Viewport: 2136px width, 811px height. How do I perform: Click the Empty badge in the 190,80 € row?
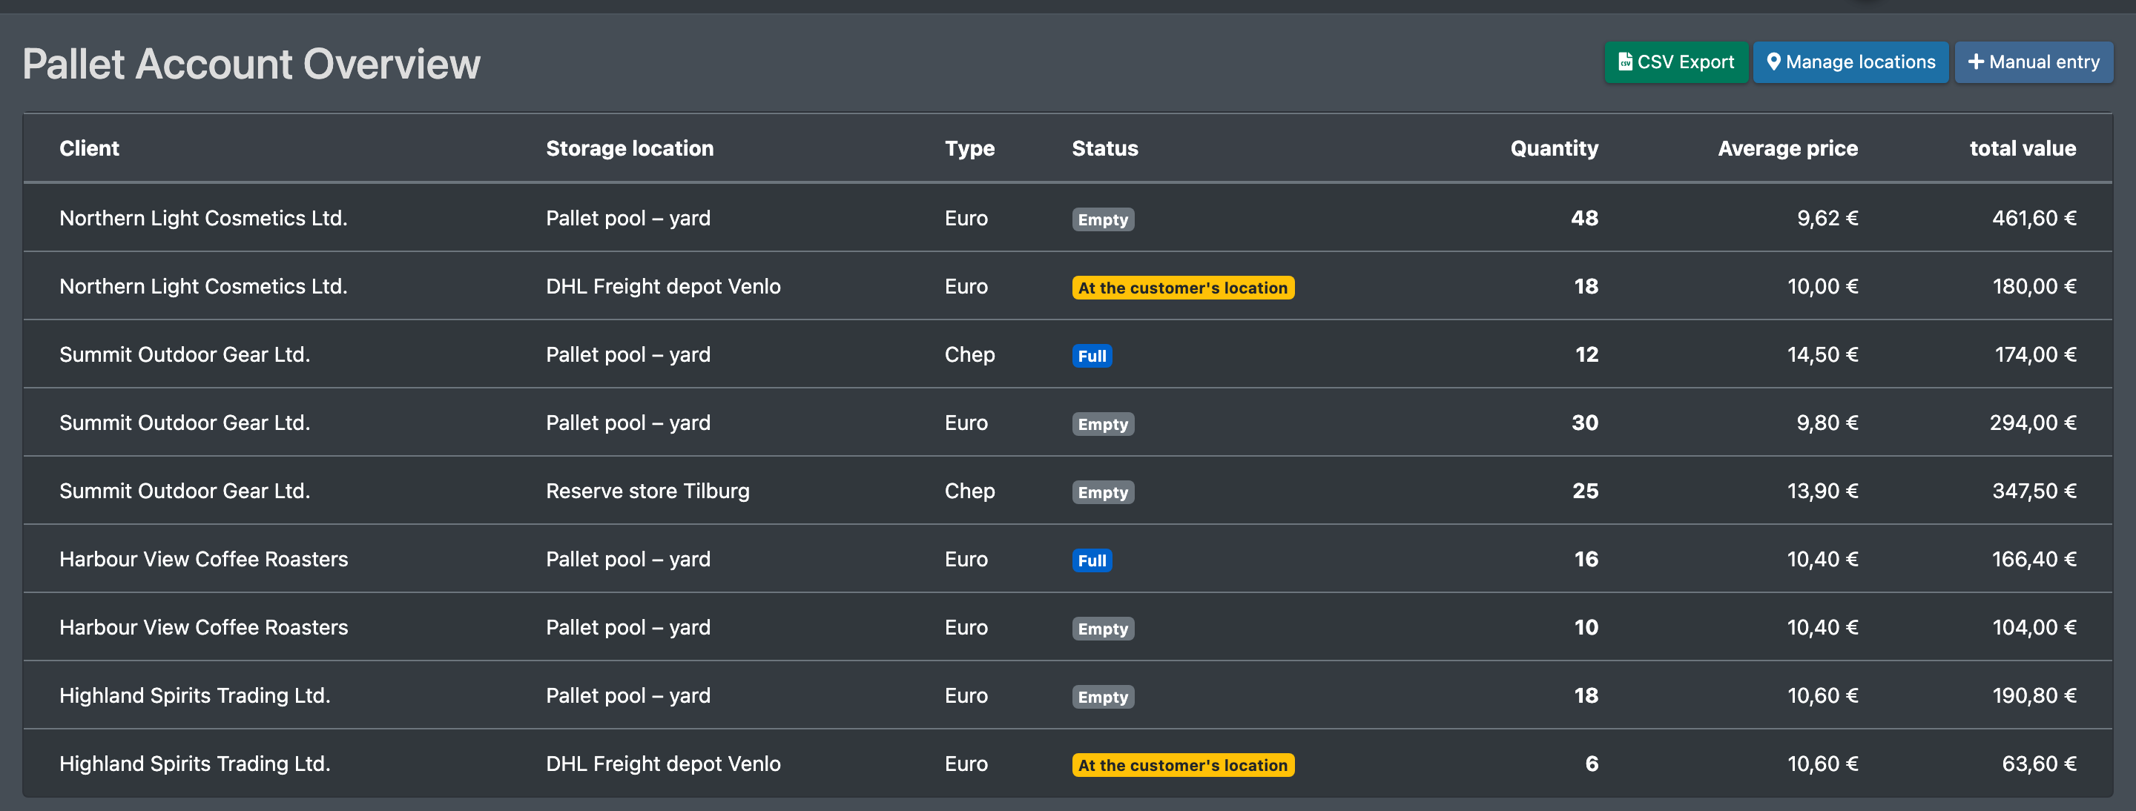tap(1103, 697)
